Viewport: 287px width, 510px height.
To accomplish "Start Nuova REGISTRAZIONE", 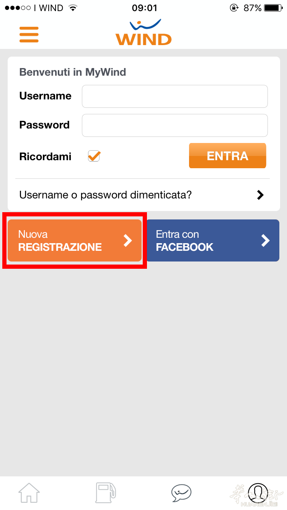I will click(x=69, y=240).
